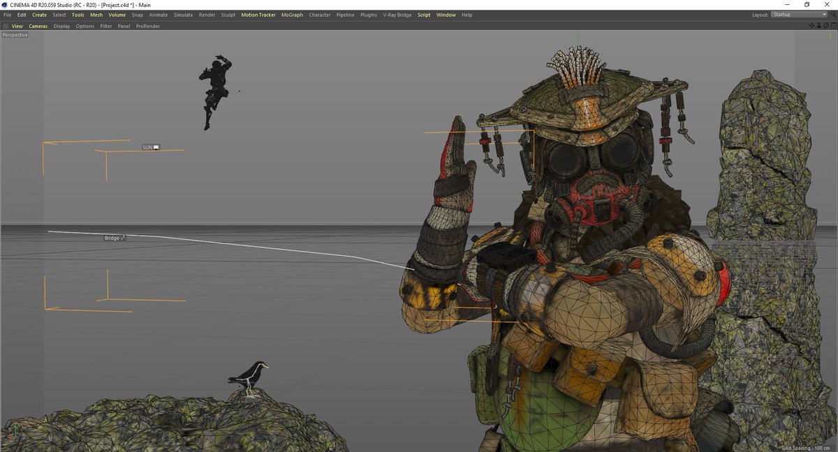
Task: Click the Bridge object label in viewport
Action: [x=115, y=238]
